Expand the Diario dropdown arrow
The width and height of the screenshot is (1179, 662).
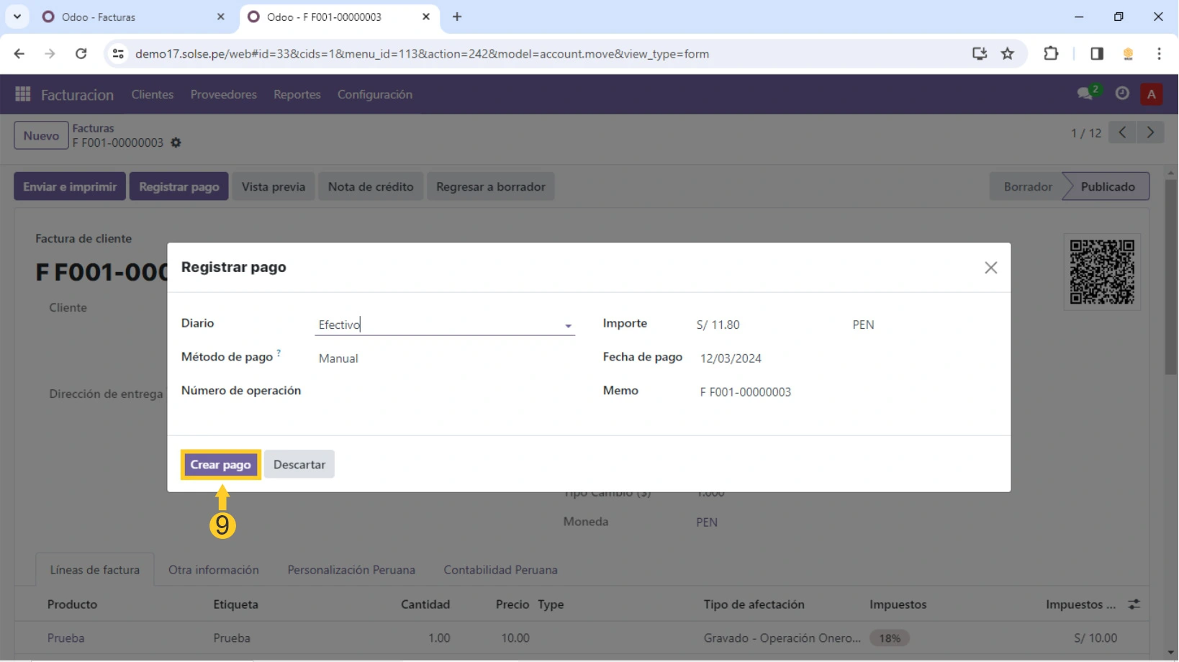click(x=568, y=326)
